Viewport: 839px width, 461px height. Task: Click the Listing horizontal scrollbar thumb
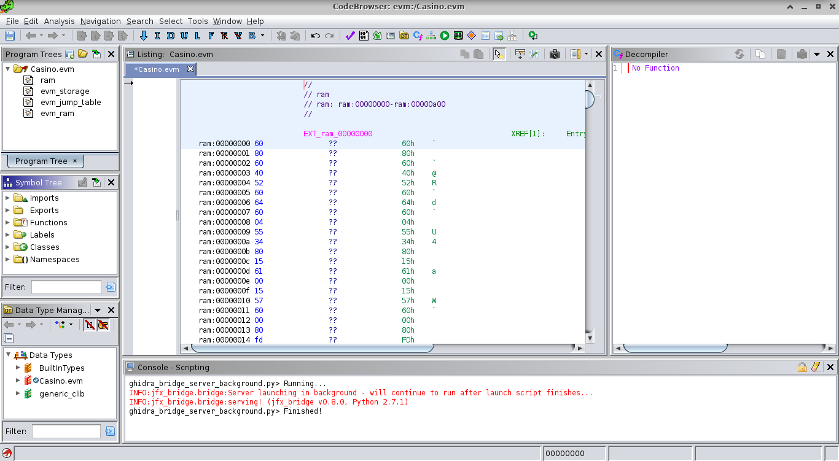[x=313, y=348]
